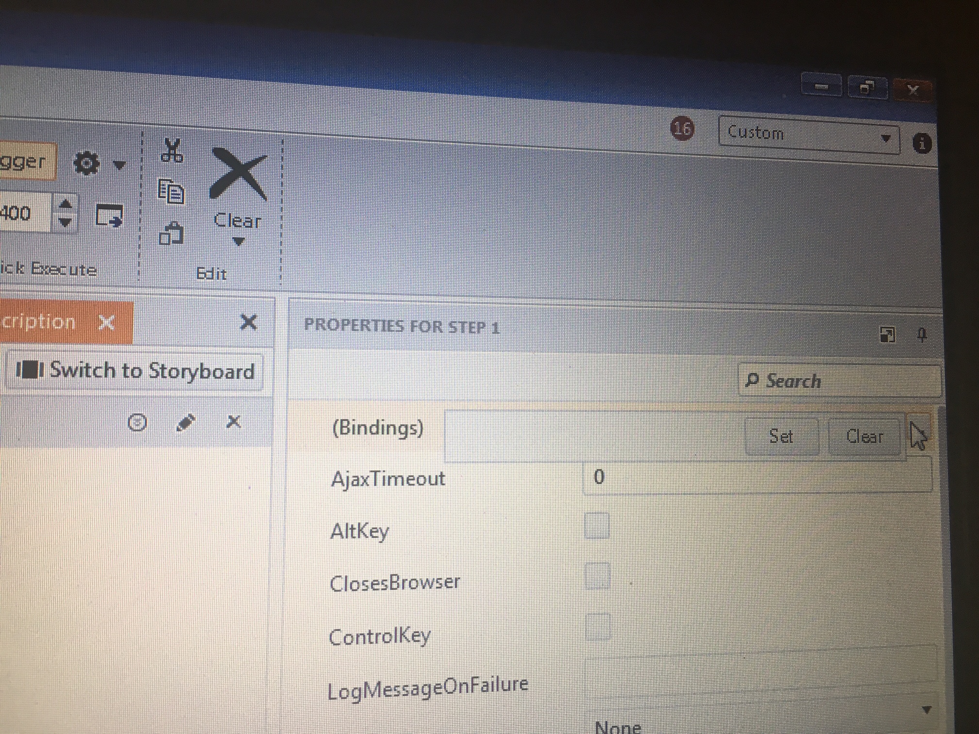Screen dimensions: 979x734
Task: Click the Set button for Bindings
Action: (781, 436)
